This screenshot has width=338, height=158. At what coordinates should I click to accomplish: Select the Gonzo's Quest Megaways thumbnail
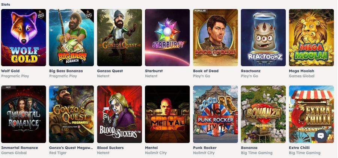[71, 114]
